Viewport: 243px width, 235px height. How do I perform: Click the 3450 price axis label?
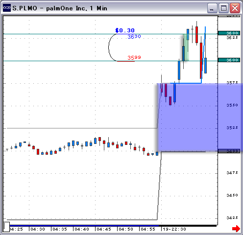point(232,195)
